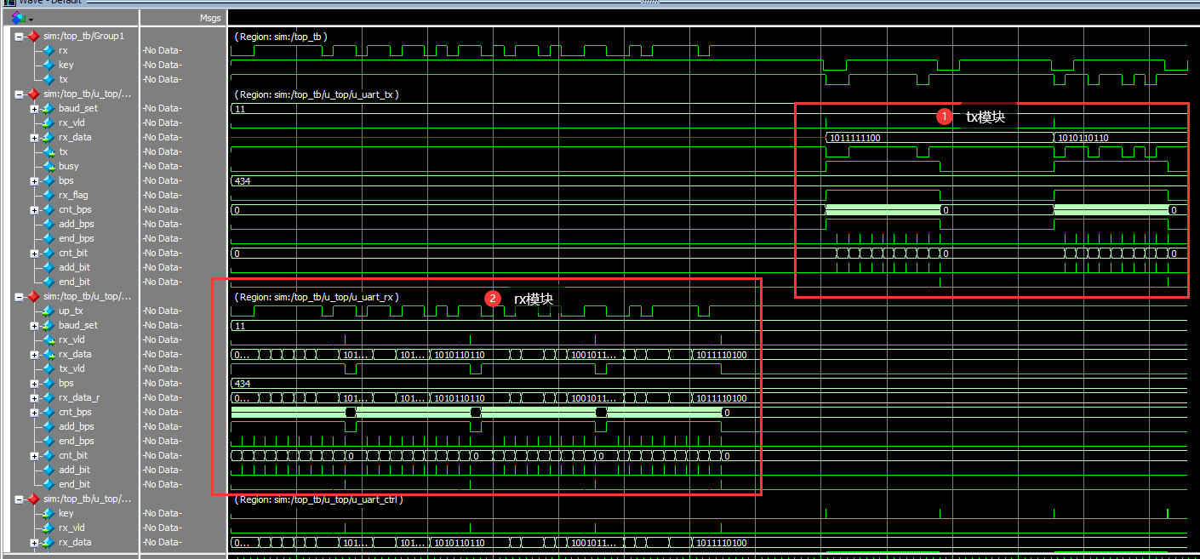1200x559 pixels.
Task: Open the dropdown arrow beside the wave pane icon
Action: [31, 19]
